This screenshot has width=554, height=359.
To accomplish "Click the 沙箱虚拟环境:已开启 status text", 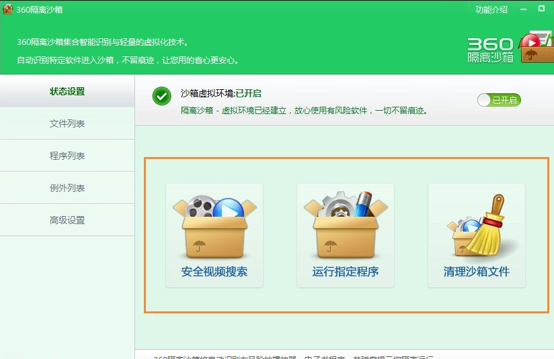I will point(221,93).
